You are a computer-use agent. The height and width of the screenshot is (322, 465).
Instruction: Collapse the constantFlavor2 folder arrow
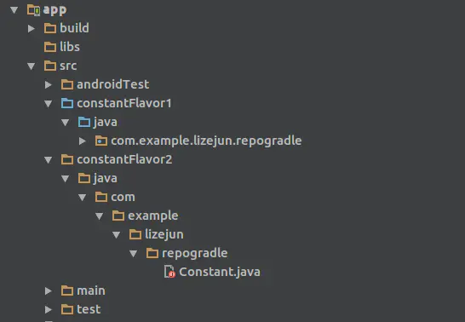click(48, 160)
